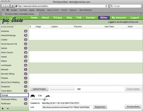Click the Google search magnifier icon
Image resolution: width=143 pixels, height=111 pixels.
112,6
